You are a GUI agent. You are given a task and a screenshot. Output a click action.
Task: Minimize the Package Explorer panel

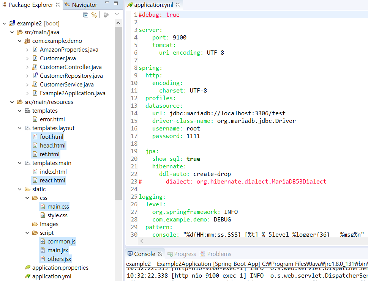coord(107,3)
